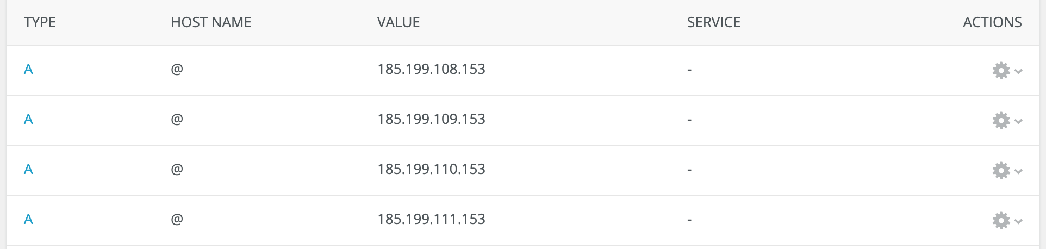Open gear settings for 185.199.110.153 record
The image size is (1046, 249).
[x=1001, y=170]
